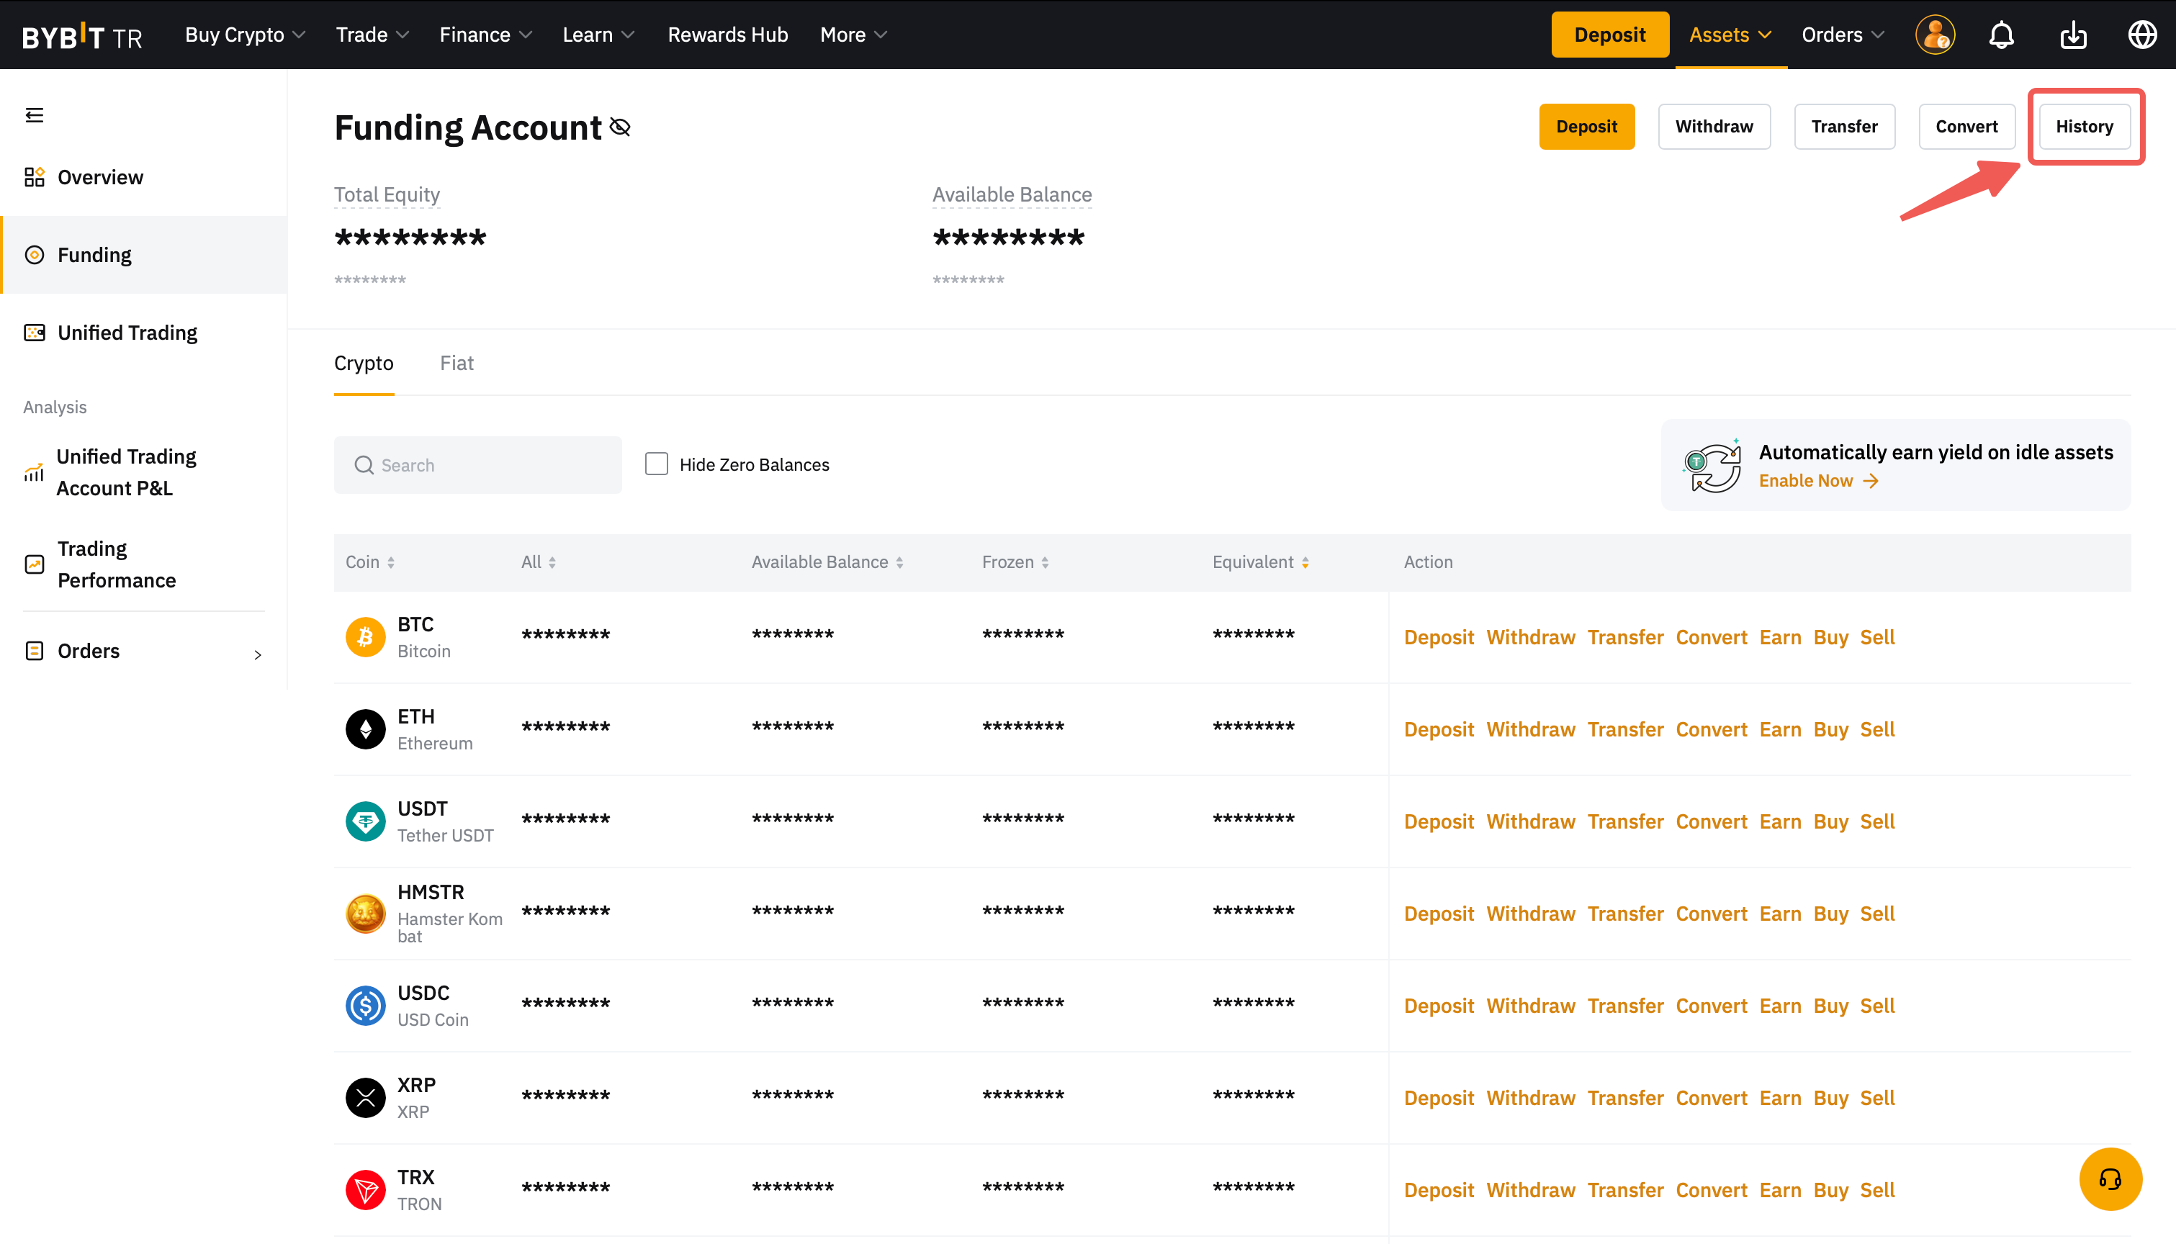2176x1244 pixels.
Task: Click the TRON coin icon
Action: pos(365,1189)
